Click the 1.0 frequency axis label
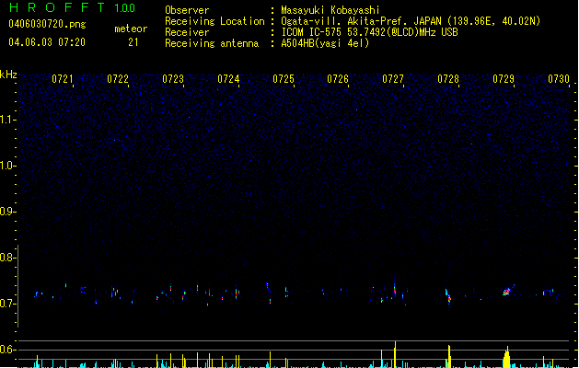Screen dimensions: 579x368 [x=7, y=166]
